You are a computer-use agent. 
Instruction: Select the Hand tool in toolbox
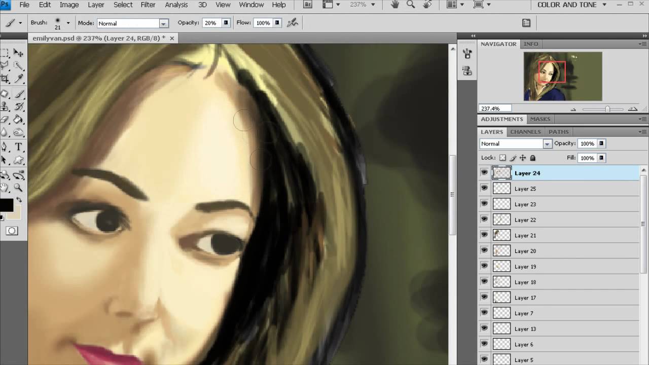click(x=5, y=188)
